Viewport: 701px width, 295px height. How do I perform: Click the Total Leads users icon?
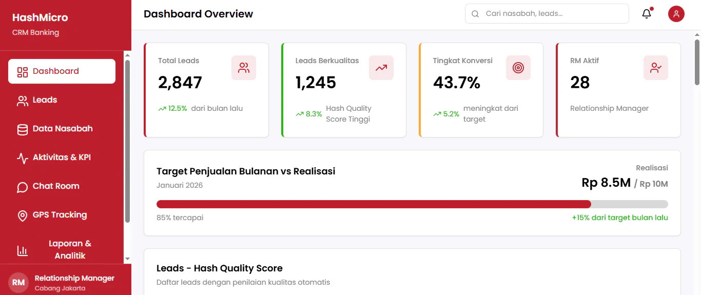244,68
